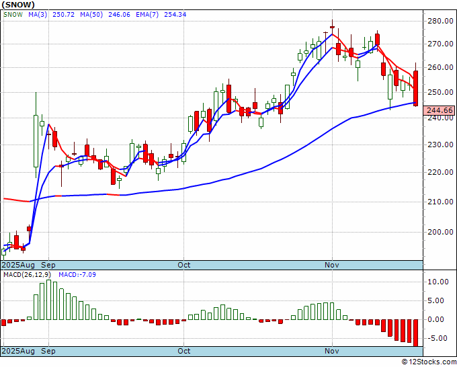Click the SNOW ticker legend label

pyautogui.click(x=13, y=15)
